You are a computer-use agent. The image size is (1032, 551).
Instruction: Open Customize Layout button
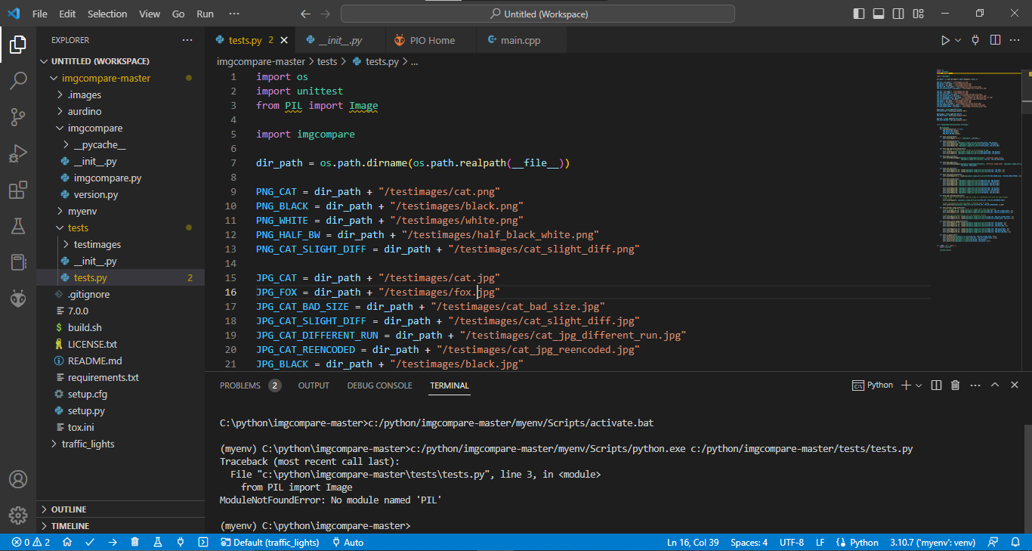(x=918, y=14)
